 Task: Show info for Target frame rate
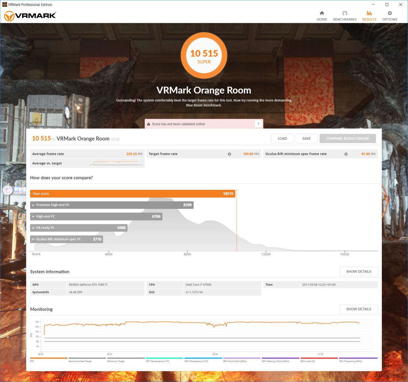tap(229, 154)
